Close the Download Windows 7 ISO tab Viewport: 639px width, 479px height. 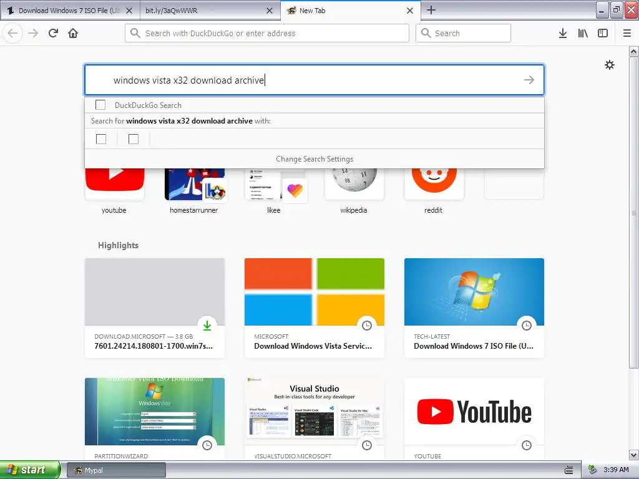pos(129,11)
